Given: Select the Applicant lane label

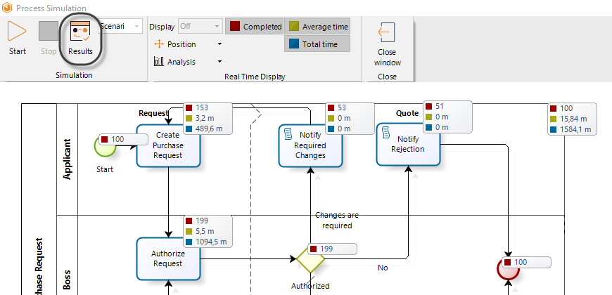Looking at the screenshot, I should coord(67,159).
